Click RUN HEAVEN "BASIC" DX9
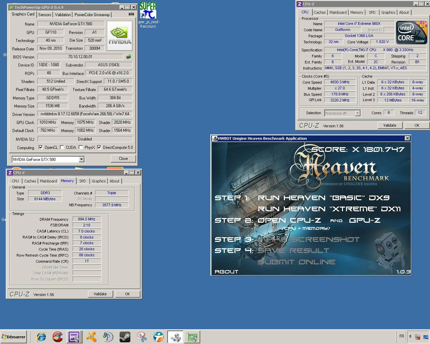 (324, 198)
